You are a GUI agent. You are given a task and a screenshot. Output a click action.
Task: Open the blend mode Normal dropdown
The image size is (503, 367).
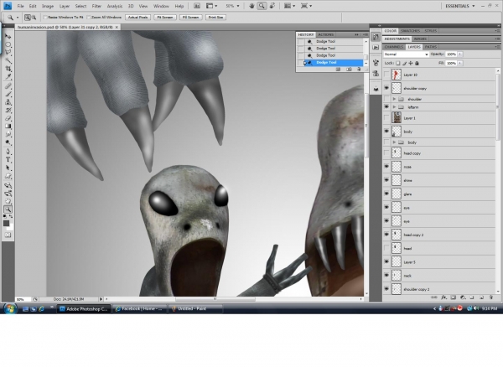coord(406,54)
